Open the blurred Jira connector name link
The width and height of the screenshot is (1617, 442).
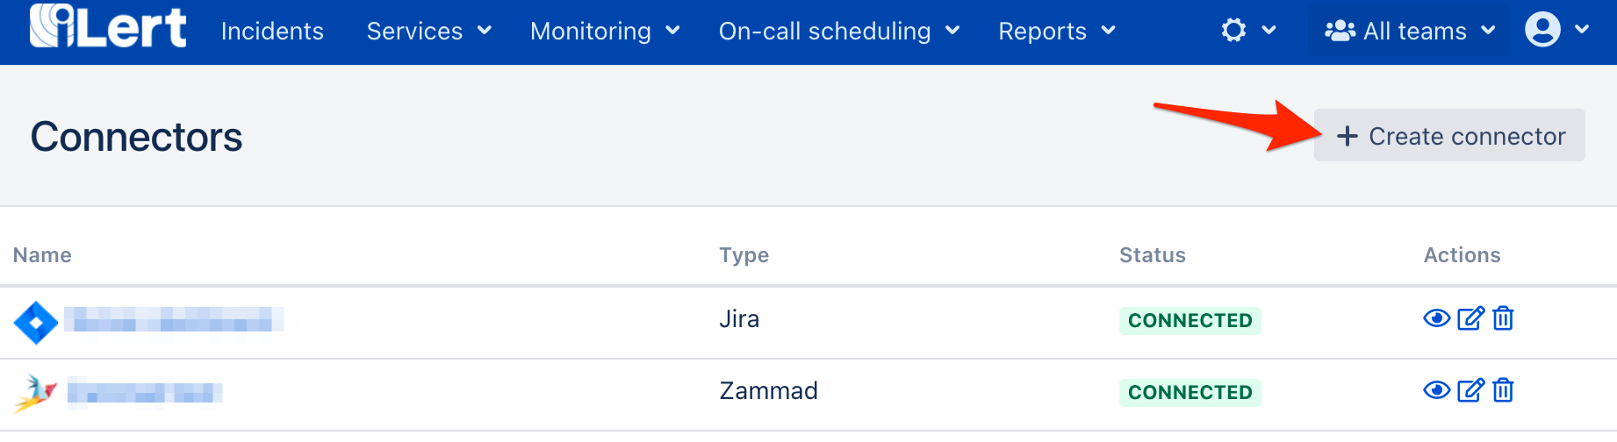pos(174,319)
